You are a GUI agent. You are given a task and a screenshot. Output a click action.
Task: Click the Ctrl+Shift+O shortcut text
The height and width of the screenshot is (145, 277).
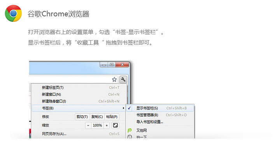tap(176, 115)
